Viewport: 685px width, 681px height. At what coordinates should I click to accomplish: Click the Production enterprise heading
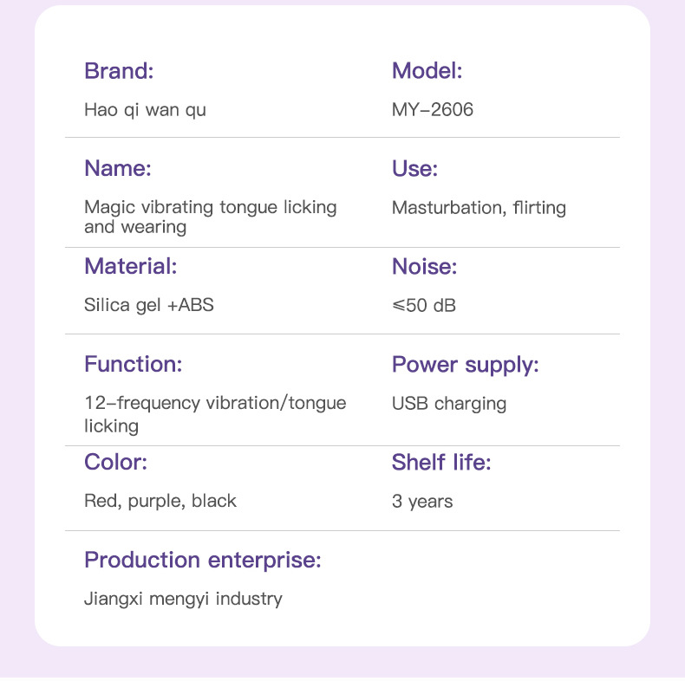[x=202, y=560]
